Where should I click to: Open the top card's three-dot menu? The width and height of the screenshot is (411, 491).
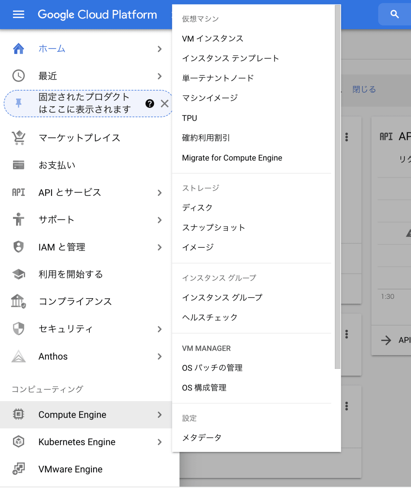click(347, 137)
